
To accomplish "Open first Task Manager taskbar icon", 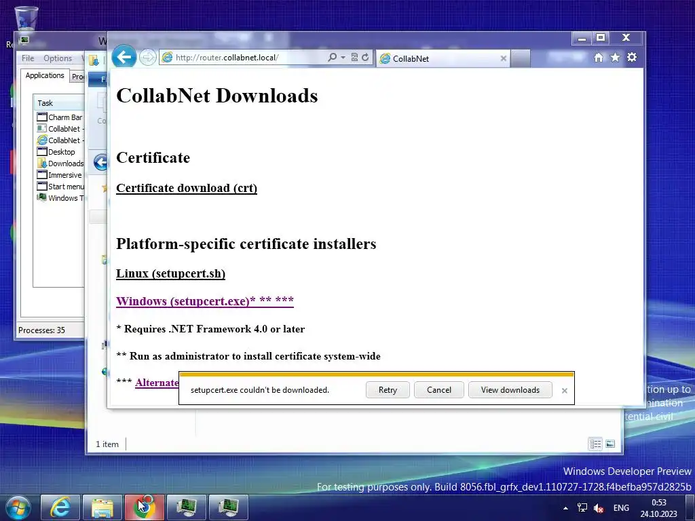I will pos(187,507).
